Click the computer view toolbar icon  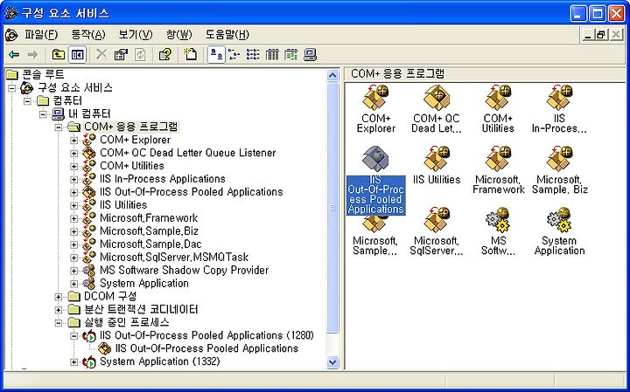coord(310,54)
